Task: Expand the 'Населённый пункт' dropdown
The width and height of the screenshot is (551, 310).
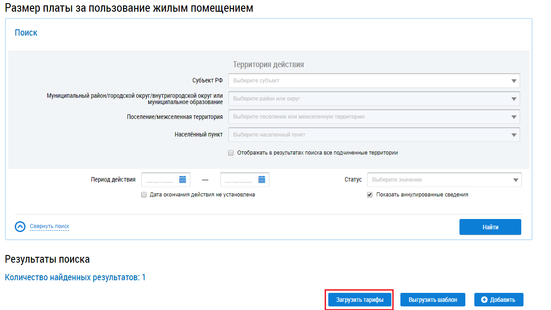Action: 374,135
